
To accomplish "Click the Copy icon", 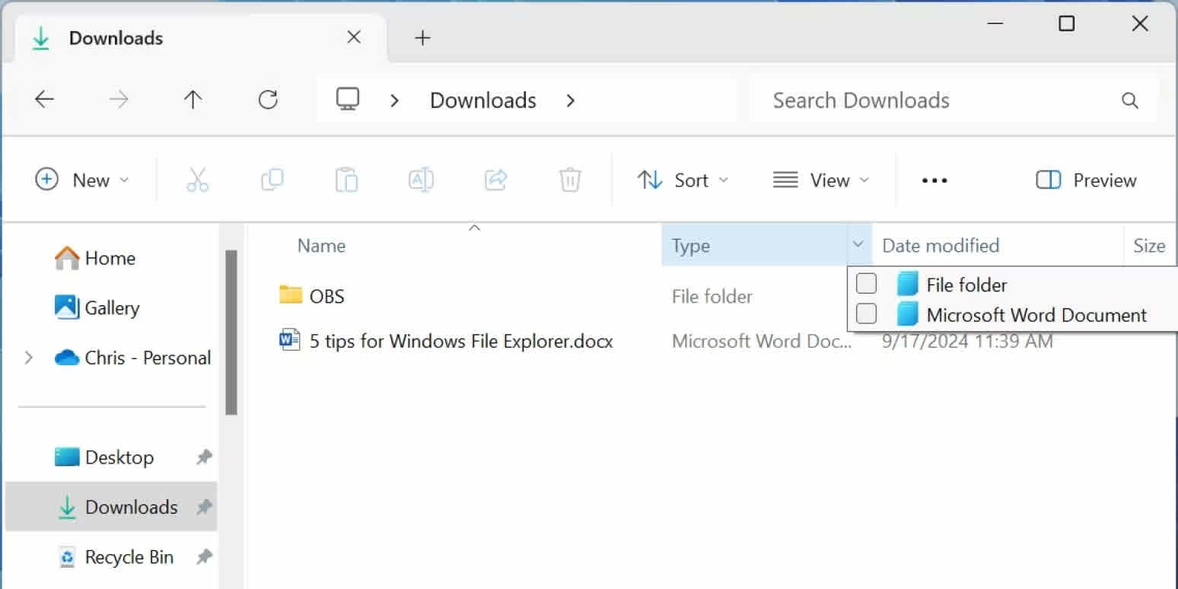I will pyautogui.click(x=272, y=180).
